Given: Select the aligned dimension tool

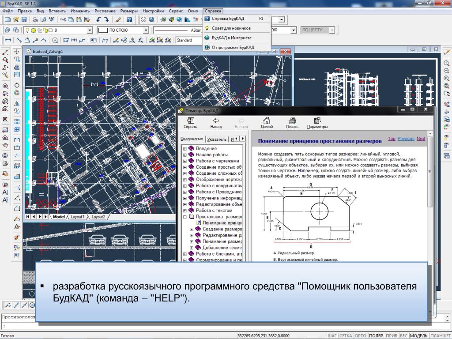Looking at the screenshot, I should coord(19,40).
